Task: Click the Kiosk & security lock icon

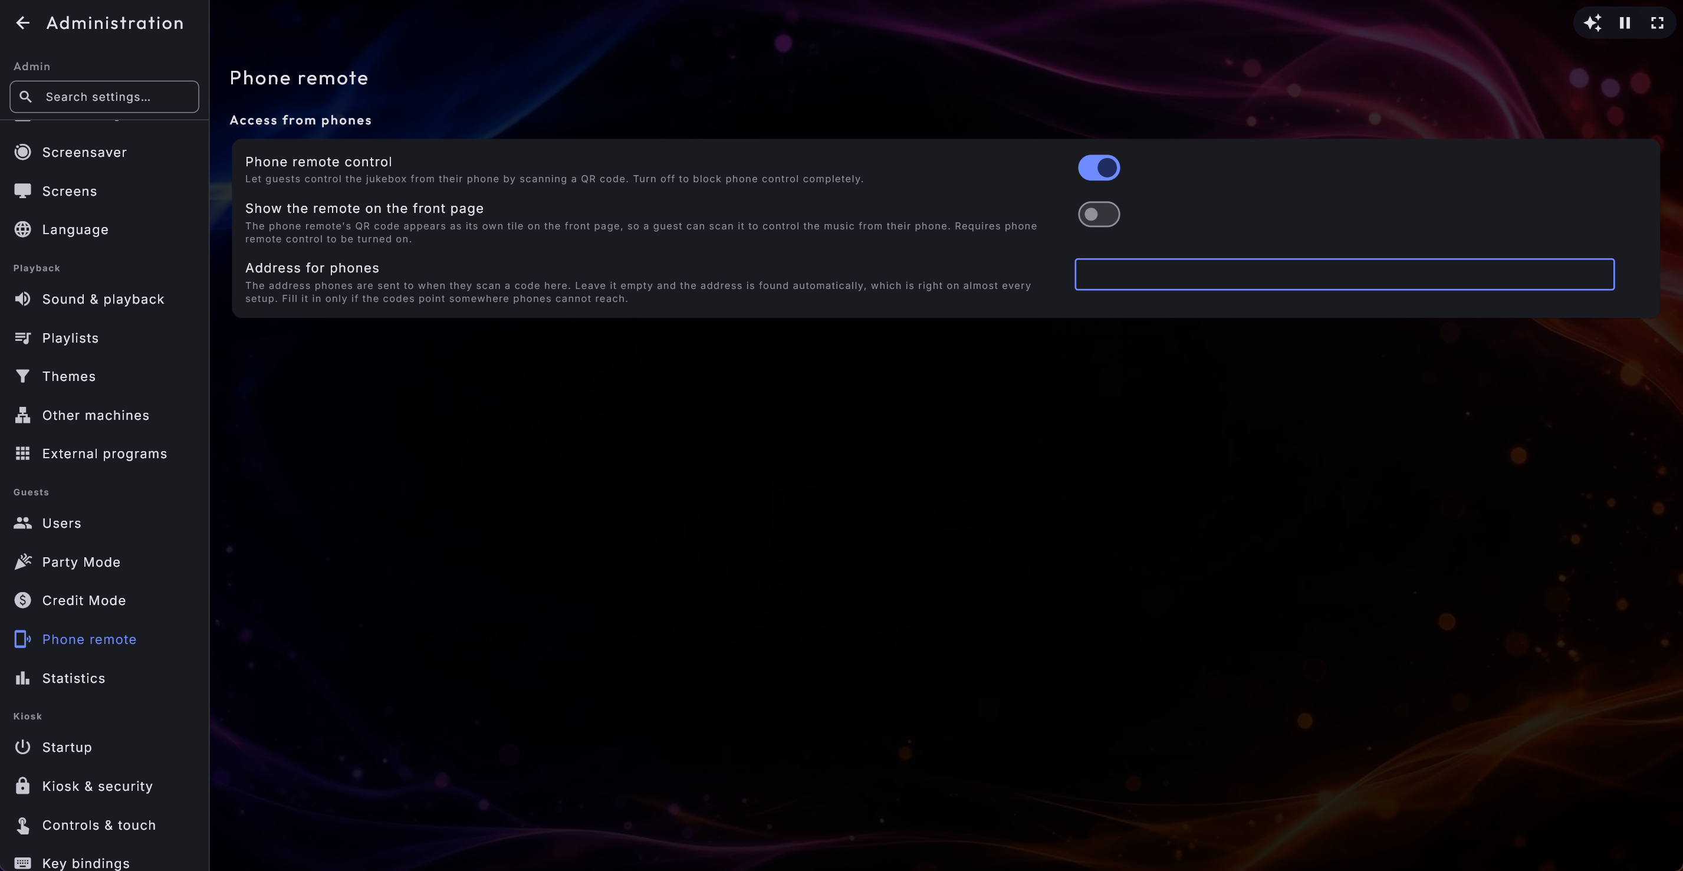Action: coord(23,786)
